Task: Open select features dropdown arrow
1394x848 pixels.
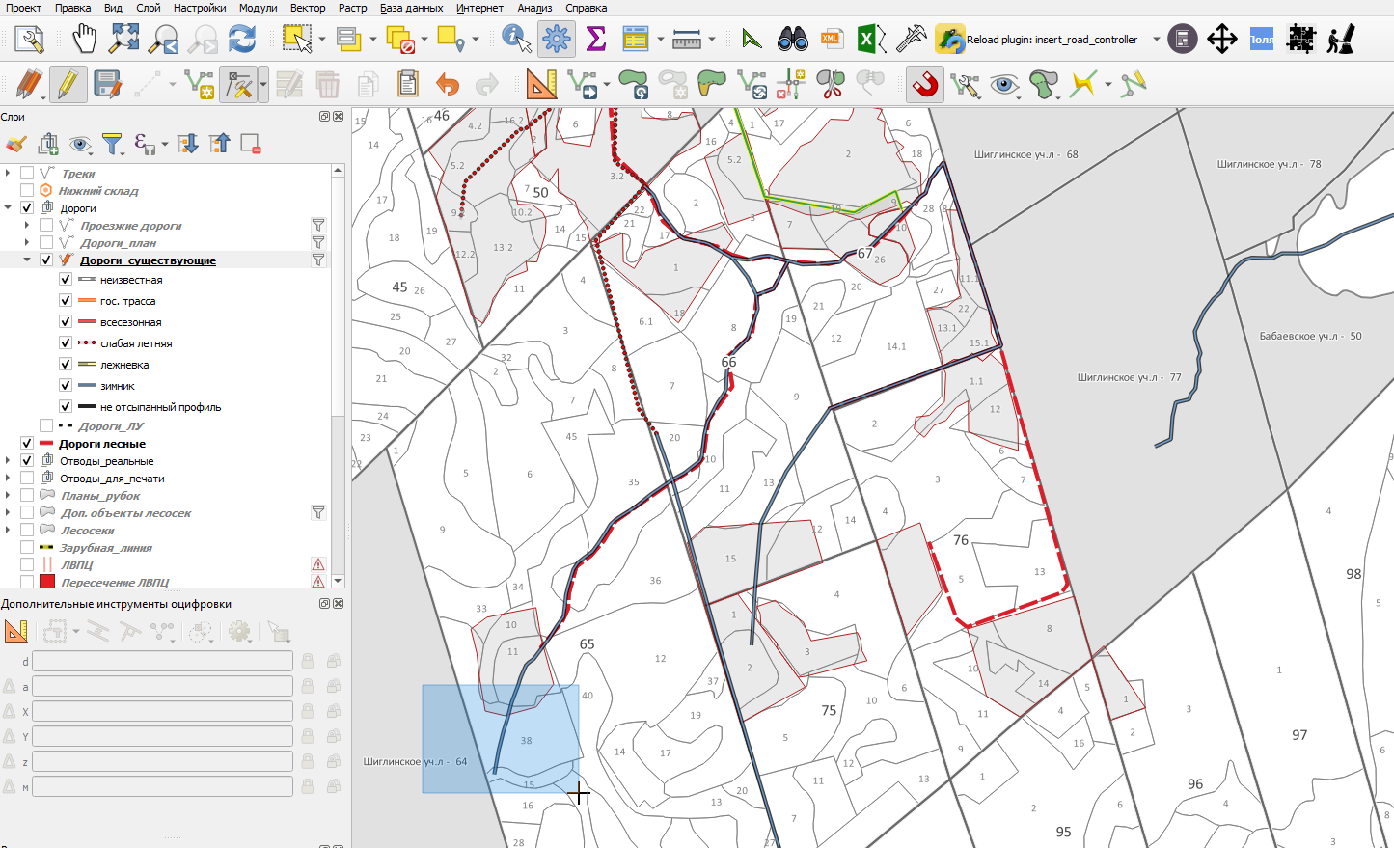Action: point(322,40)
